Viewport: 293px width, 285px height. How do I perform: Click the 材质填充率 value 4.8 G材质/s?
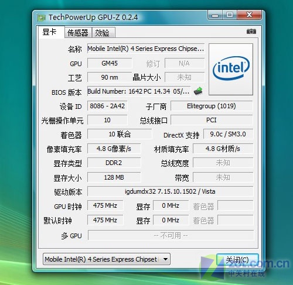coord(223,149)
